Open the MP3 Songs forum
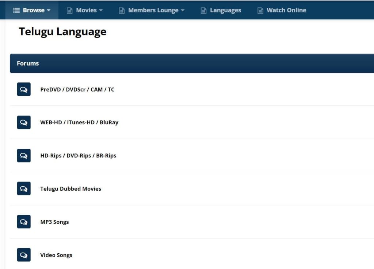This screenshot has height=269, width=374. [54, 222]
